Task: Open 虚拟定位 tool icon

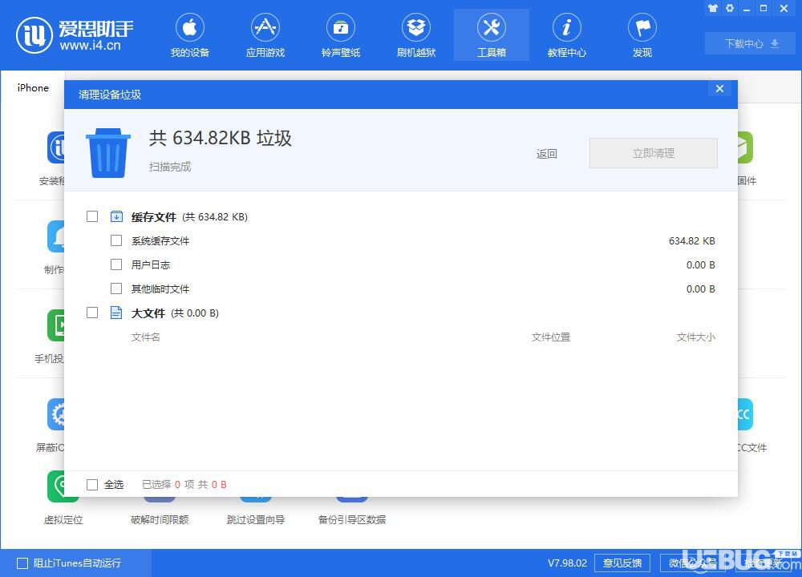Action: tap(63, 486)
